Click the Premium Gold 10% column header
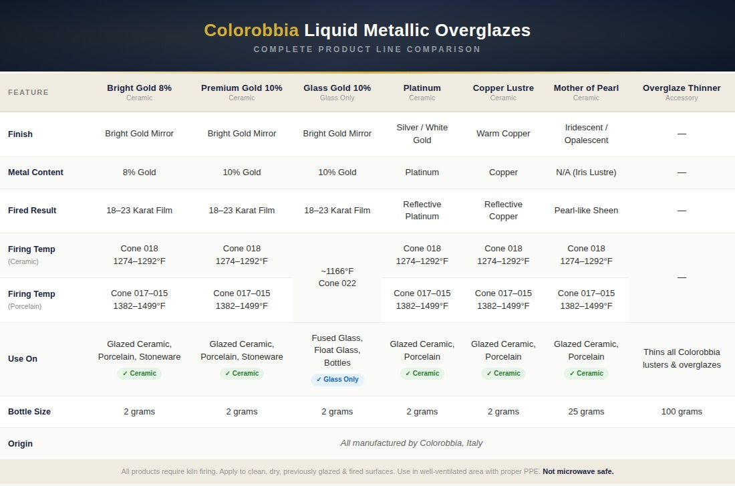This screenshot has height=486, width=735. pyautogui.click(x=241, y=92)
